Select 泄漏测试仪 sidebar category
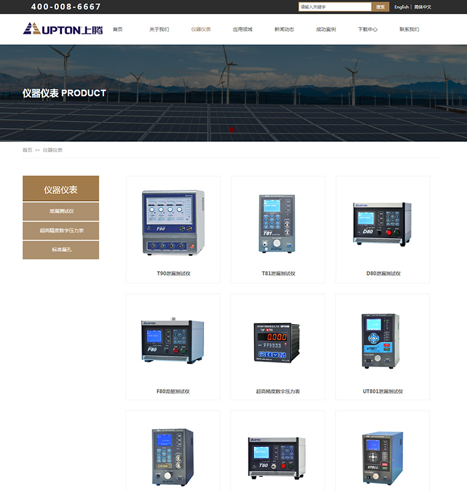Image resolution: width=467 pixels, height=491 pixels. pos(61,211)
